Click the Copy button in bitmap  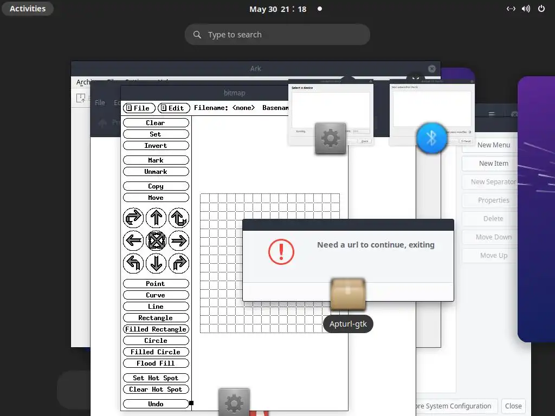[x=156, y=186]
